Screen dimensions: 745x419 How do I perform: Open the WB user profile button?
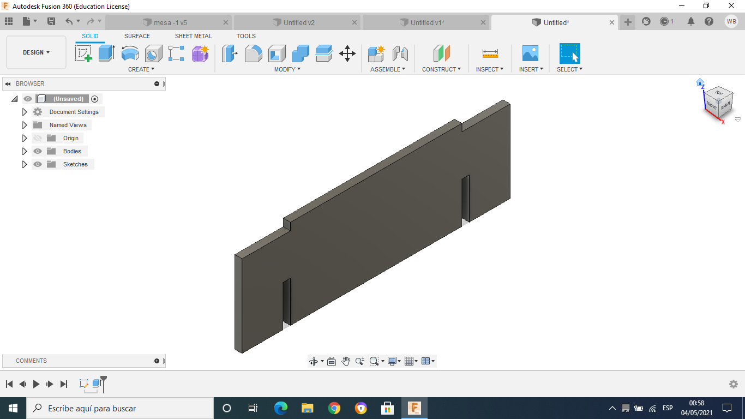[731, 22]
